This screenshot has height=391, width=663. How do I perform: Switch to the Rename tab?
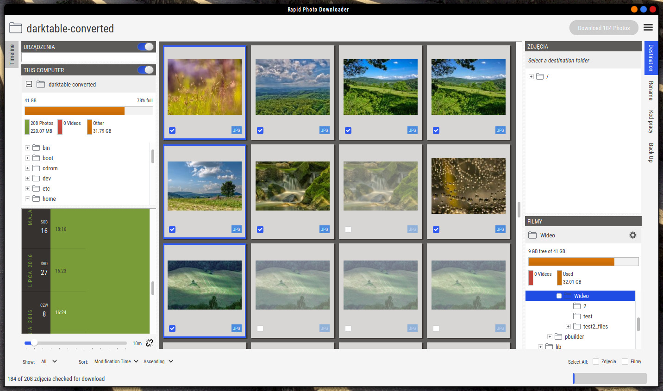pos(651,91)
